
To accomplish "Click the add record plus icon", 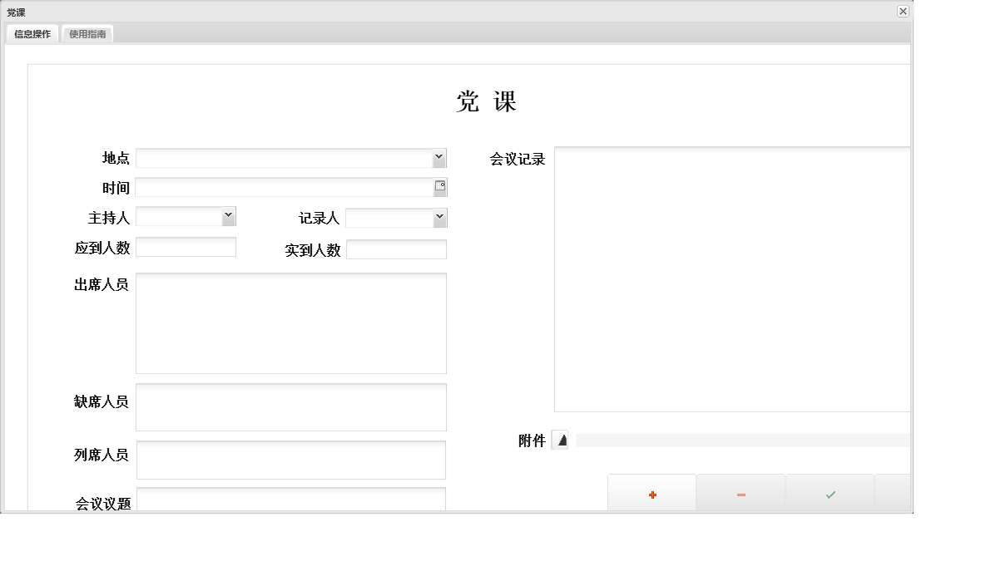I will coord(652,494).
